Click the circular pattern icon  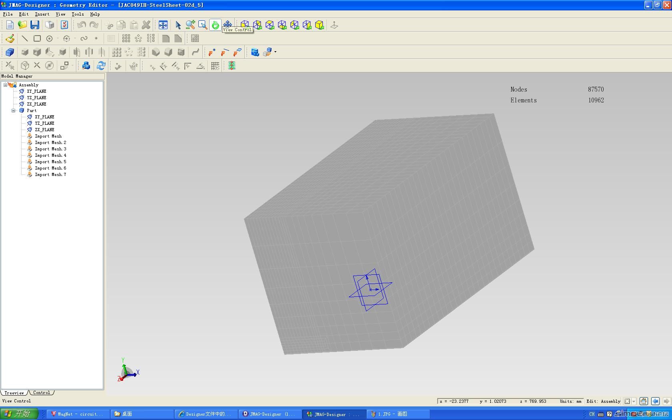tap(138, 38)
